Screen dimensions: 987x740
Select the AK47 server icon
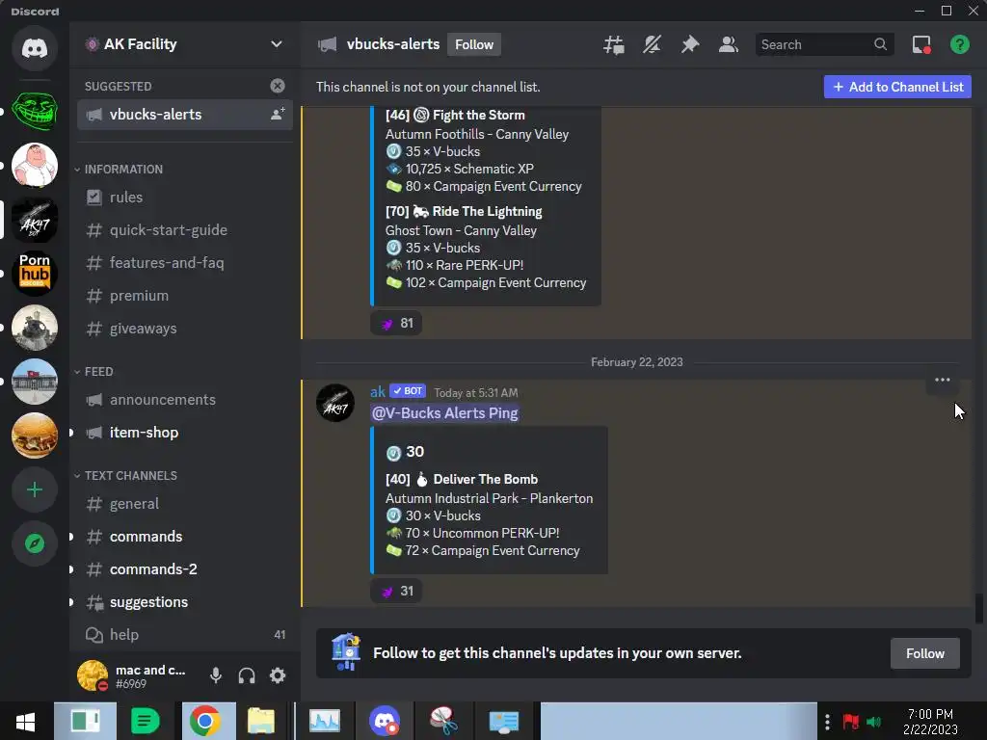click(35, 219)
